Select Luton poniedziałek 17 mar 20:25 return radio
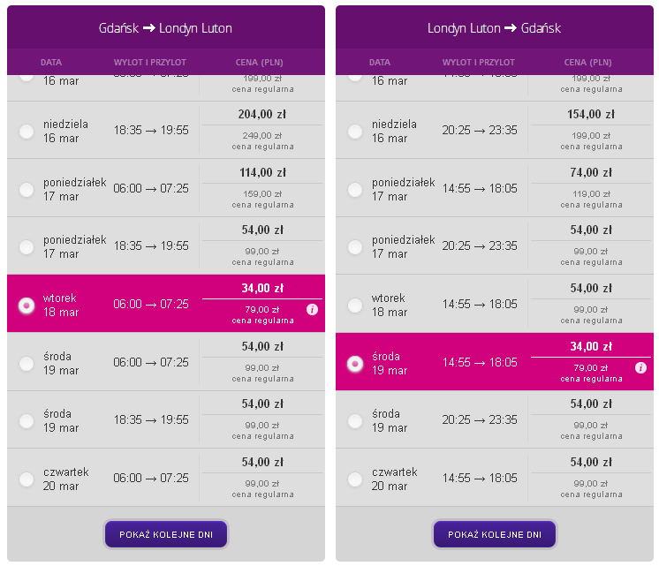Image resolution: width=659 pixels, height=566 pixels. click(355, 247)
